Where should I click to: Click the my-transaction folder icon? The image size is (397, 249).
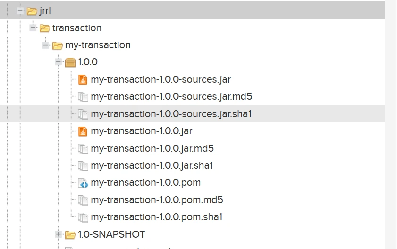click(x=58, y=45)
